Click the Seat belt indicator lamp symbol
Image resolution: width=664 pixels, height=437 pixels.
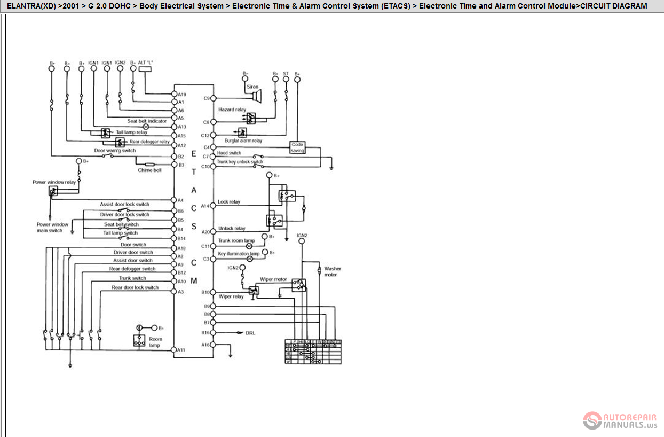click(146, 127)
